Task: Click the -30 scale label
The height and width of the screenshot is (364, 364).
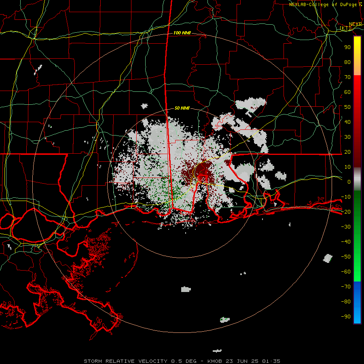Action: tap(346, 227)
